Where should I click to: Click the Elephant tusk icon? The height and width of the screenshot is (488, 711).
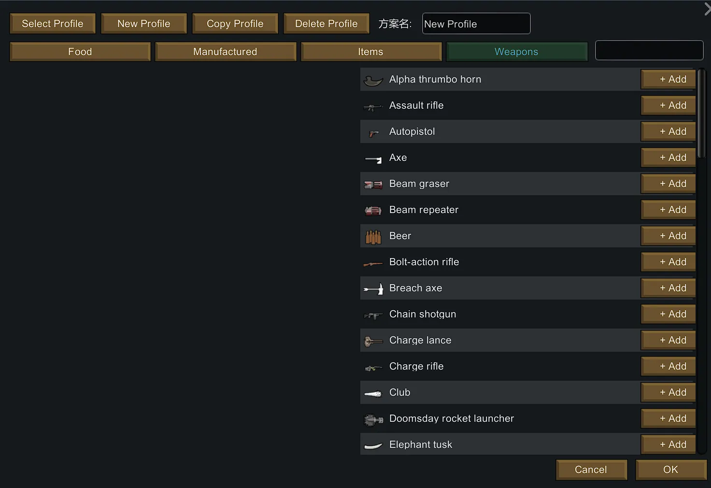click(x=373, y=445)
